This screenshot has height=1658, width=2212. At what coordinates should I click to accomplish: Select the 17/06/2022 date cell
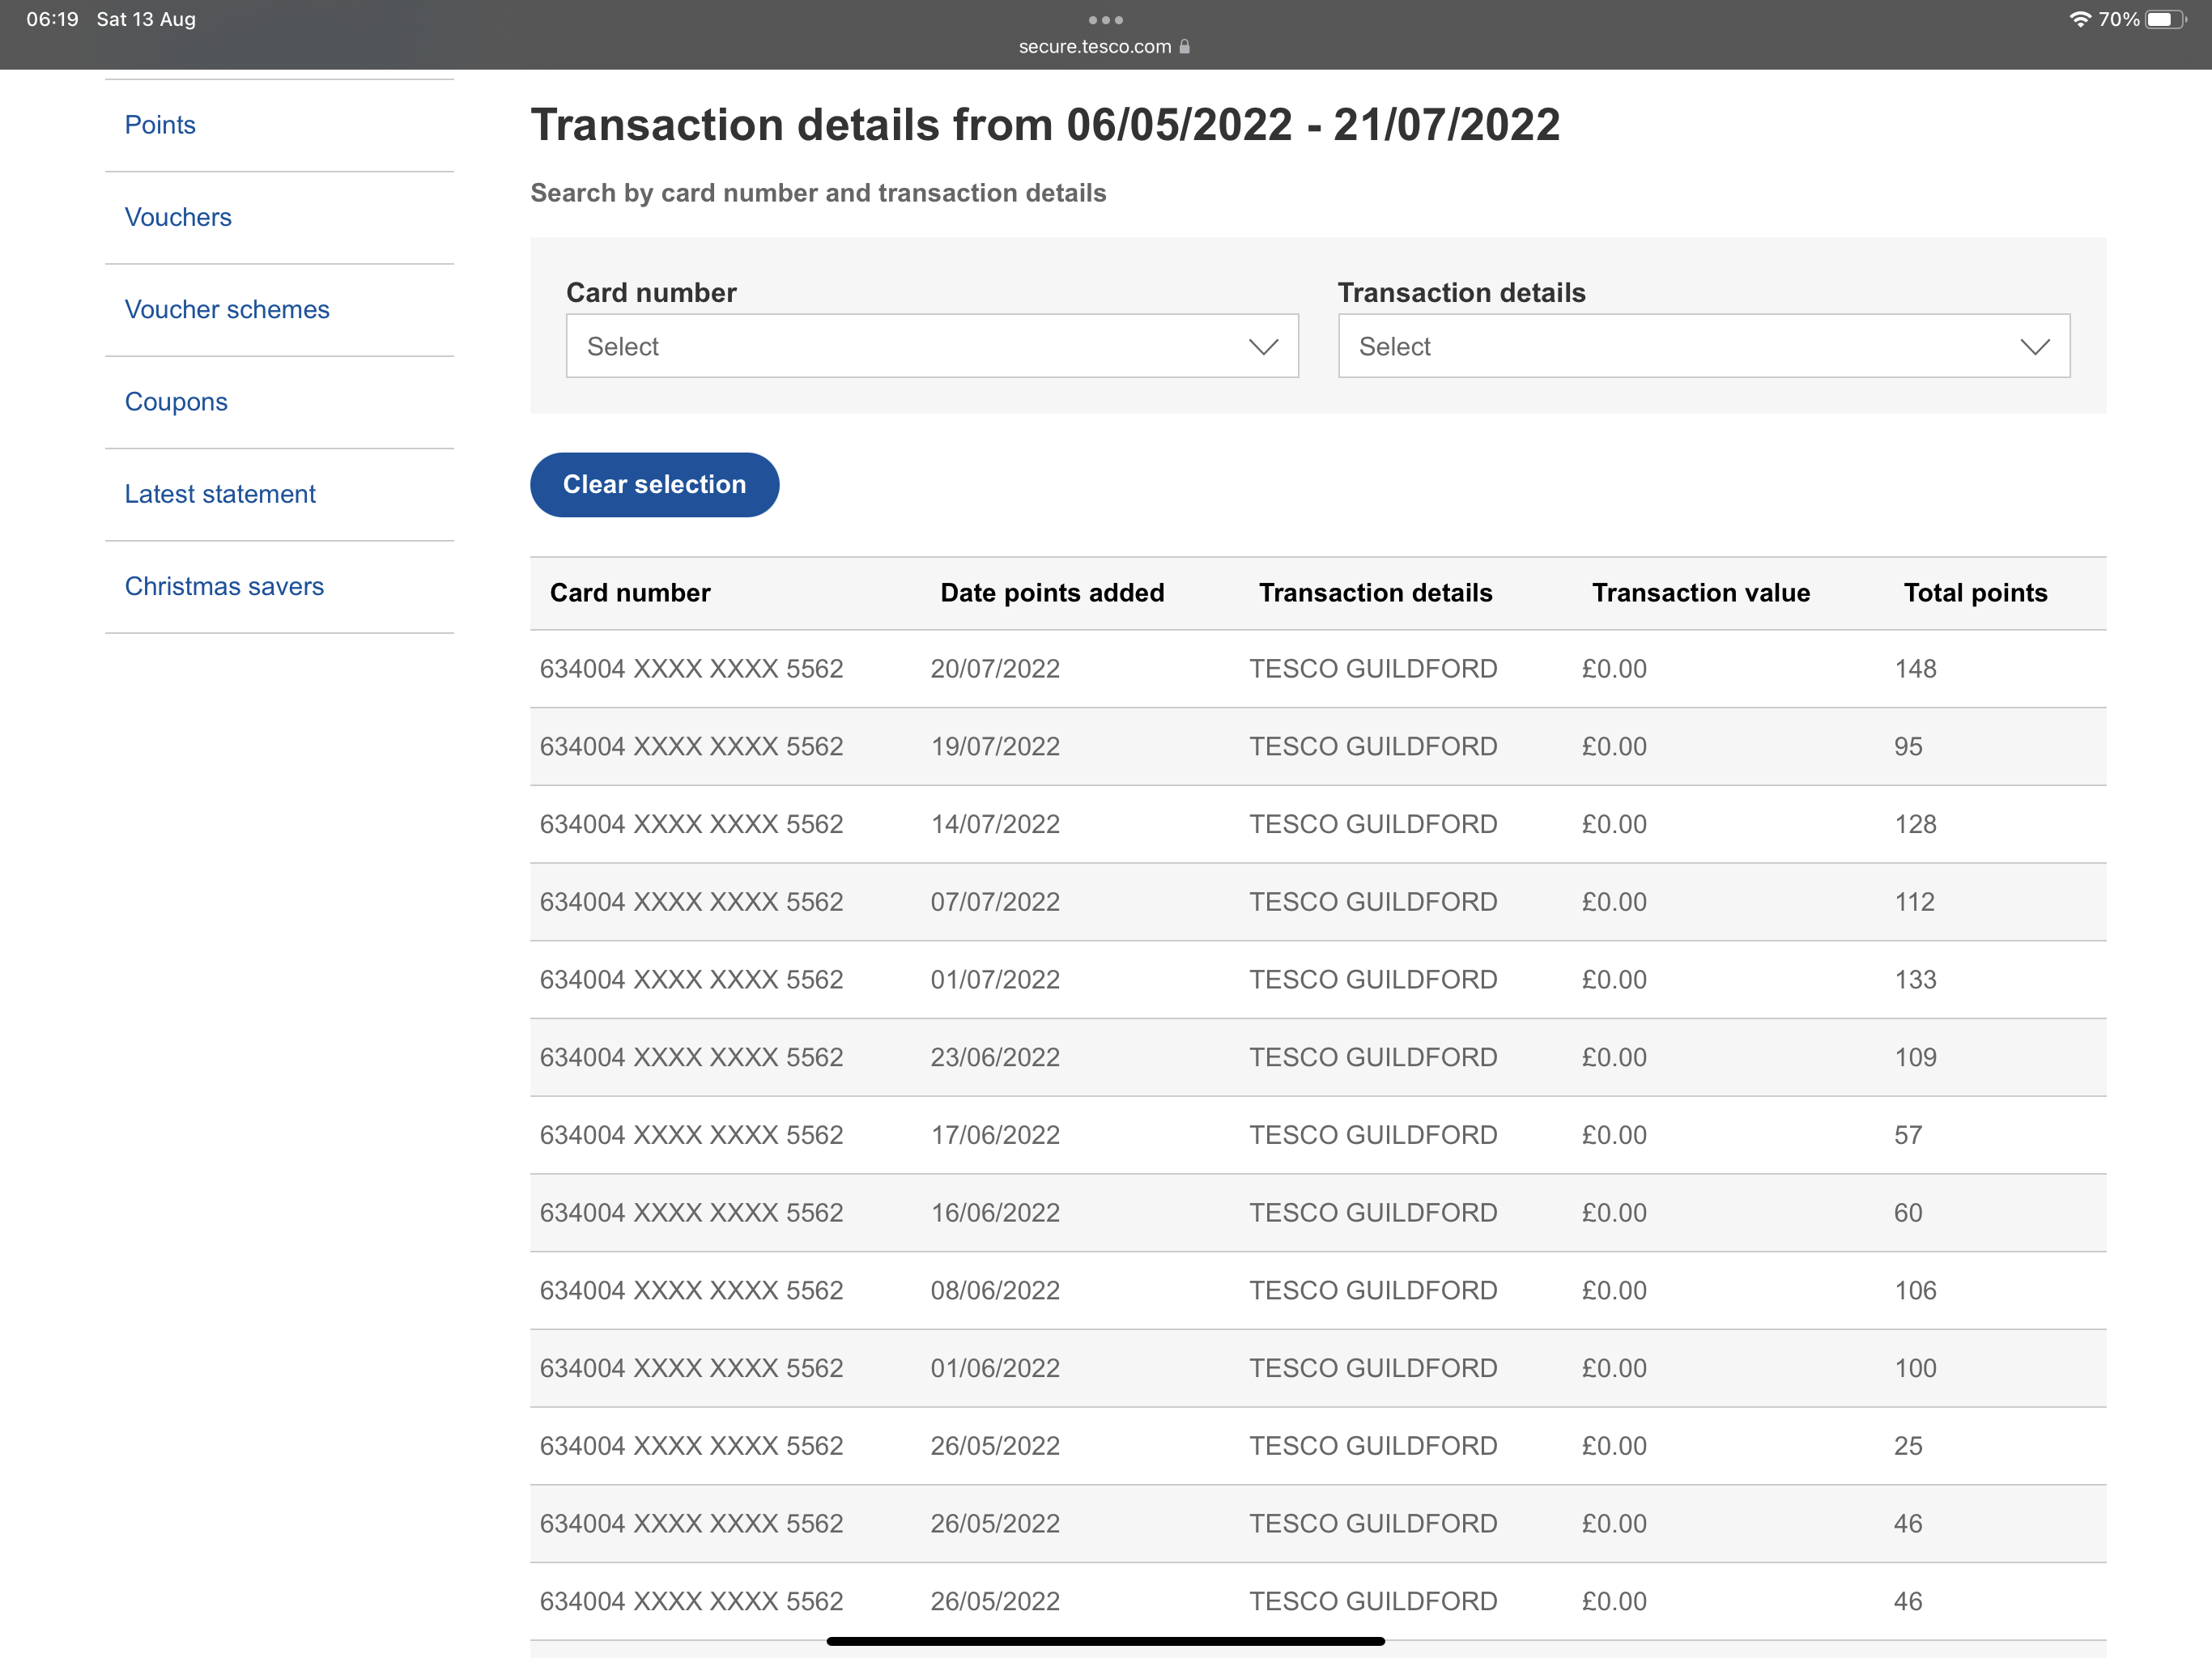pyautogui.click(x=995, y=1135)
